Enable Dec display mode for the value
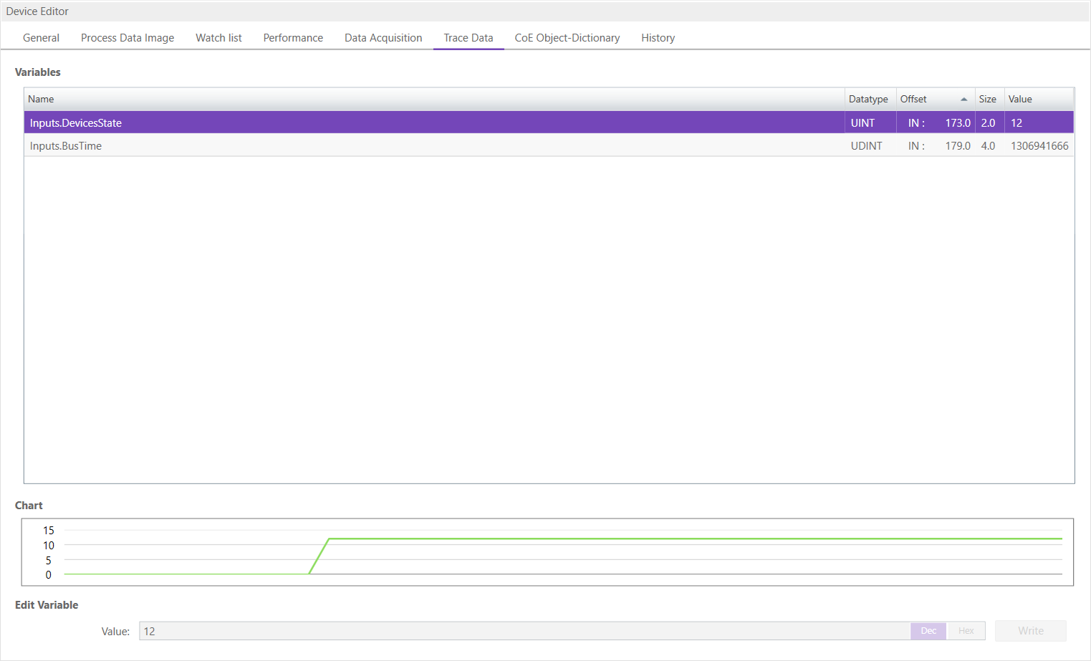The image size is (1091, 661). pyautogui.click(x=928, y=630)
